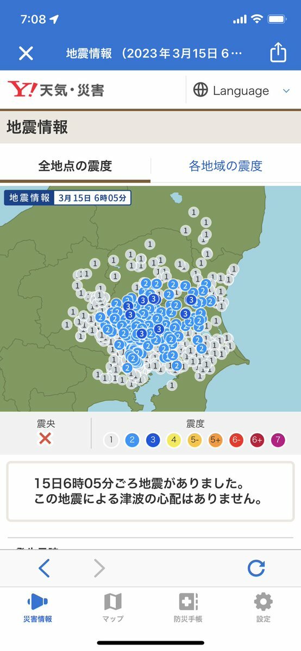Tap the share icon in header
This screenshot has height=651, width=301.
pyautogui.click(x=278, y=53)
